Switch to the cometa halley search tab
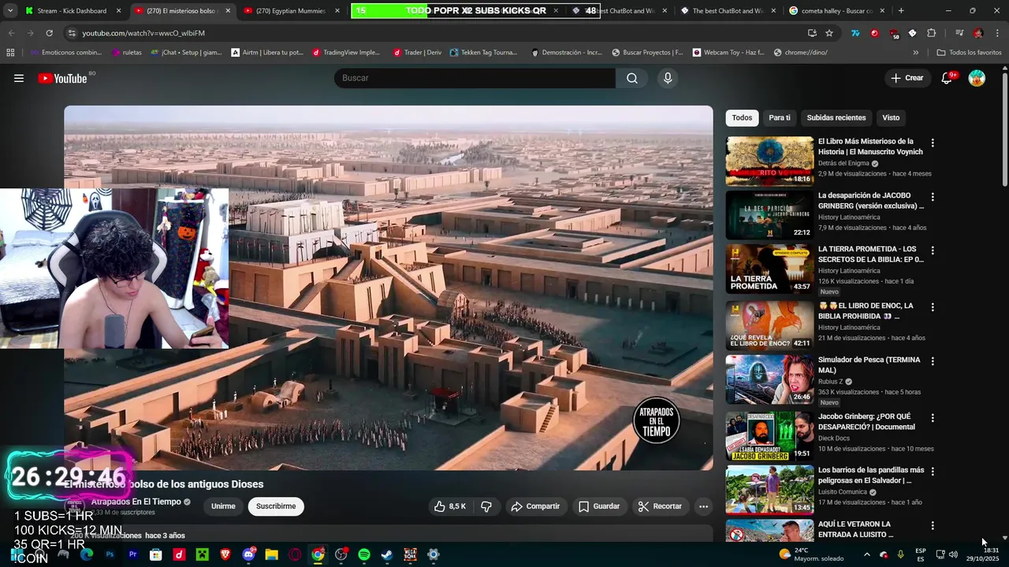 point(833,11)
